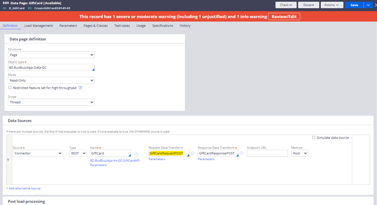Open the Source dropdown showing Connector
This screenshot has height=205, width=377.
(x=38, y=153)
